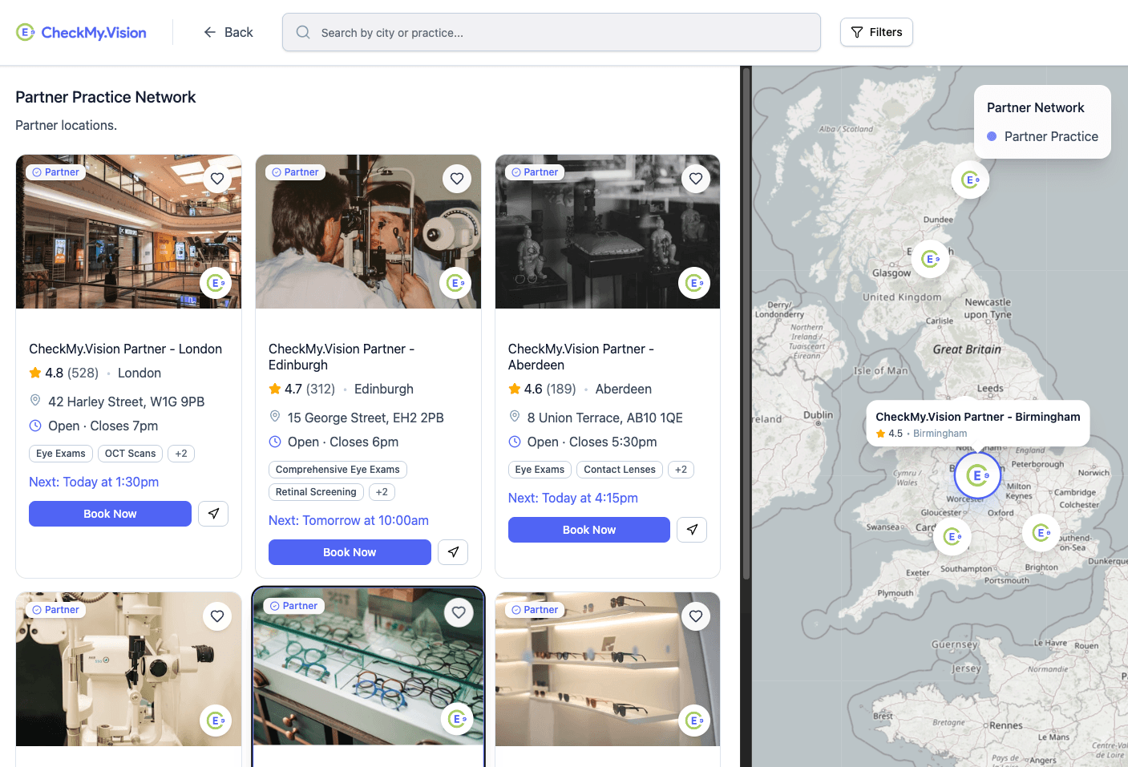Click the logo badge on Aberdeen card photo
The image size is (1128, 767).
point(694,283)
